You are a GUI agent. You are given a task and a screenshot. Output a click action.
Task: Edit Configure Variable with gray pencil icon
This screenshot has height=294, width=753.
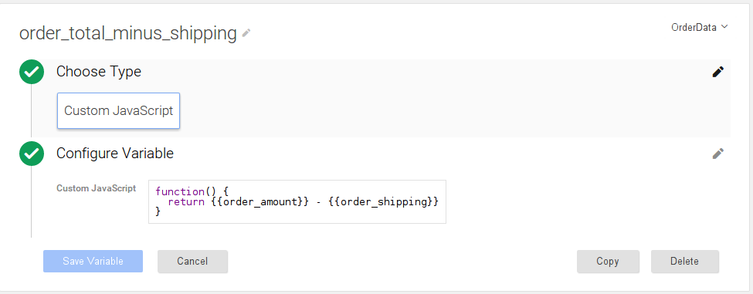[718, 154]
